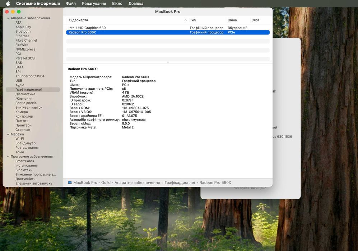Viewport: 358px width, 251px height.
Task: Select SmartCards in the sidebar
Action: coord(25,161)
